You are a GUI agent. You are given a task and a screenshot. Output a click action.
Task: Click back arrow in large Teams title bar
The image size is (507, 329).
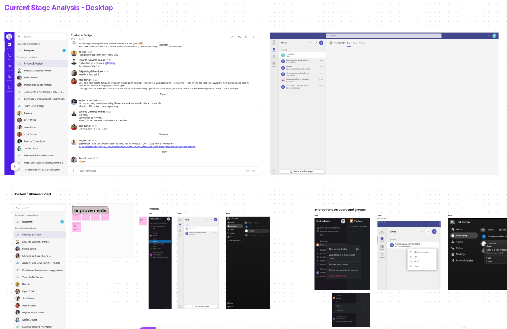[318, 35]
